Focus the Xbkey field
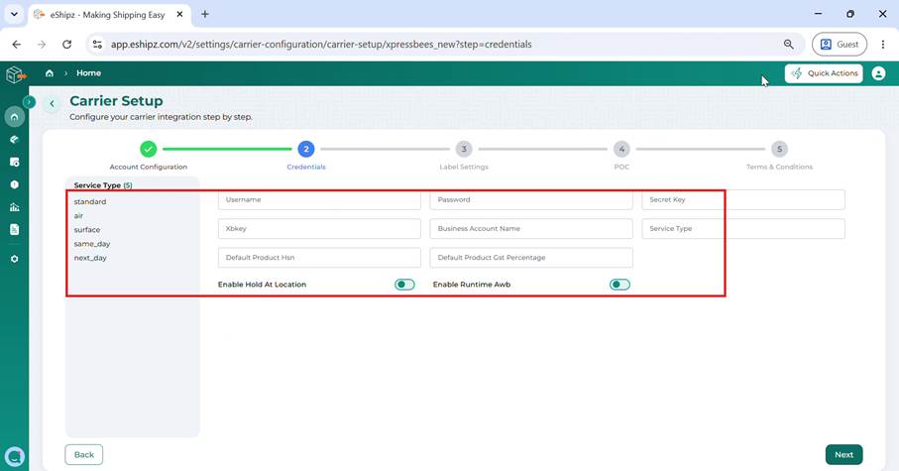899x471 pixels. pos(319,228)
